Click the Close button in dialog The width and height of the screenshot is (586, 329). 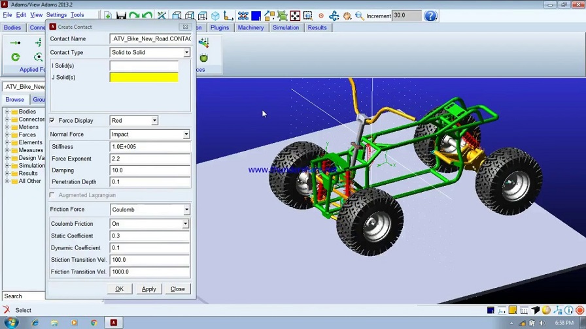tap(177, 289)
